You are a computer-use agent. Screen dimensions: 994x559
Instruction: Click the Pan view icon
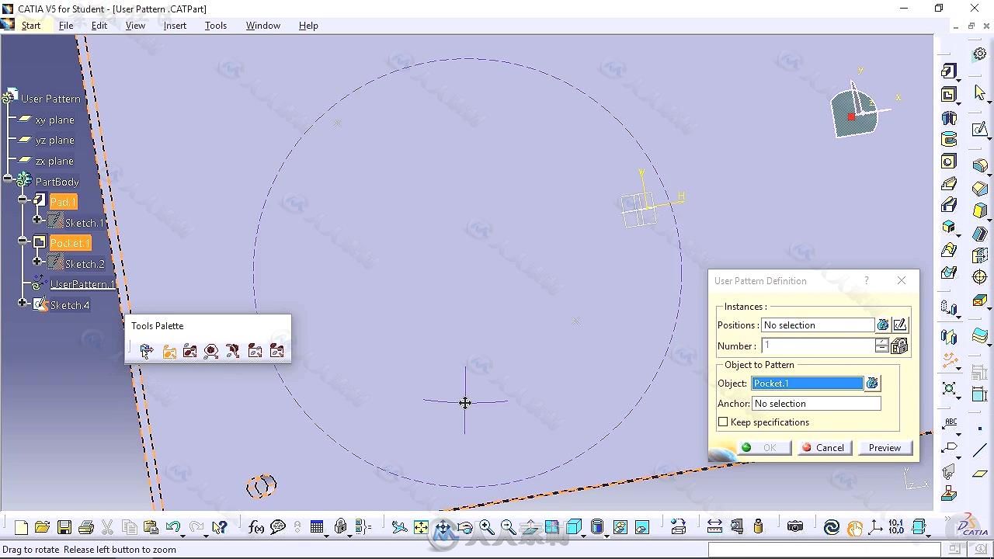point(443,527)
